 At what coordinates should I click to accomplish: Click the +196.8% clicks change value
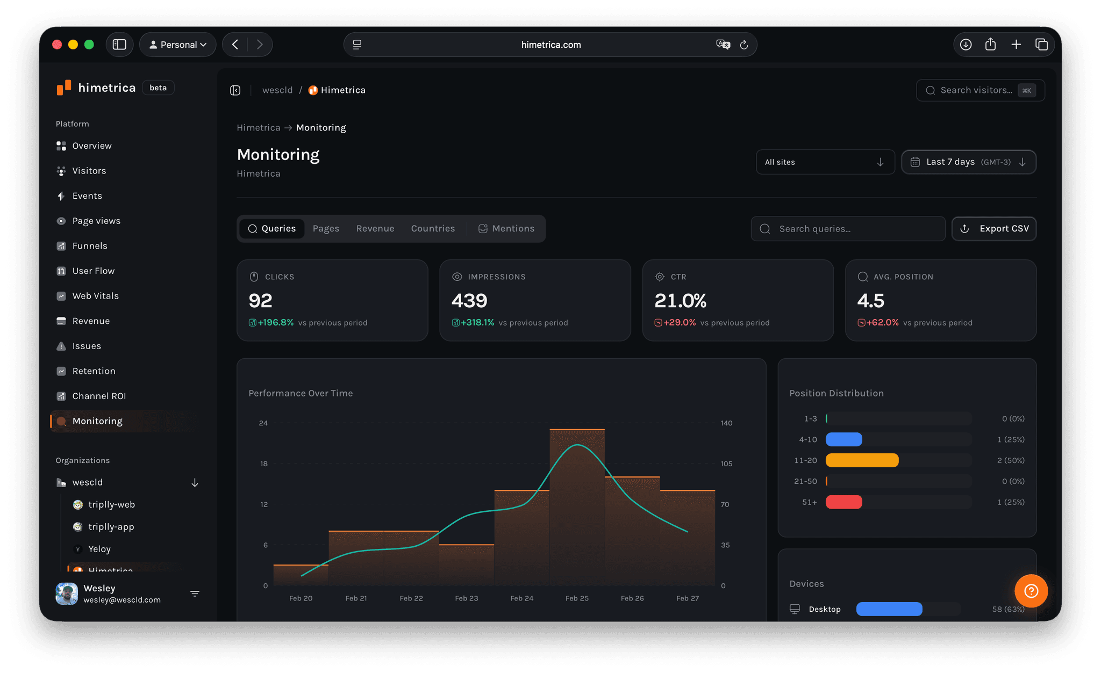(x=276, y=323)
